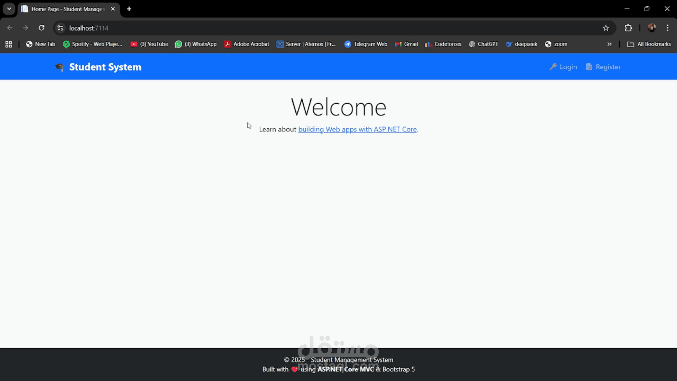Select the browser profile avatar

652,28
